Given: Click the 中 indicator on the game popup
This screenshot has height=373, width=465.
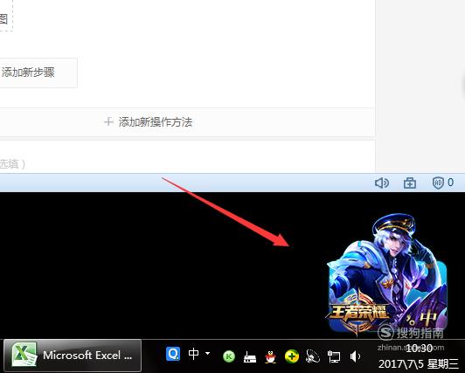Looking at the screenshot, I should point(428,318).
